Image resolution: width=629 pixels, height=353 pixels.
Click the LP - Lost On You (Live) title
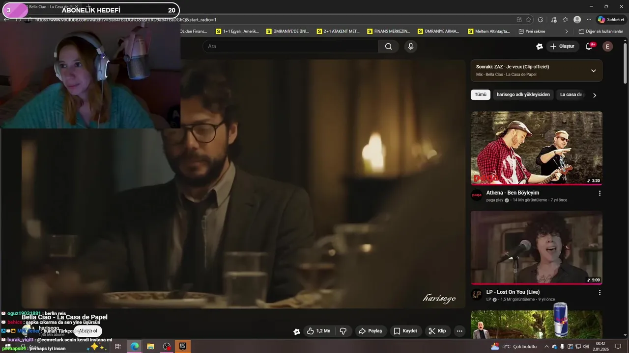click(x=513, y=292)
